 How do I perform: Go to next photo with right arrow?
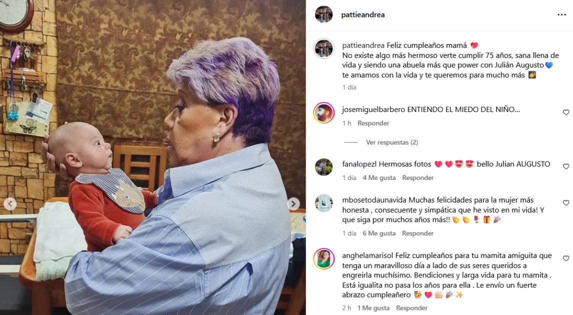click(x=293, y=204)
